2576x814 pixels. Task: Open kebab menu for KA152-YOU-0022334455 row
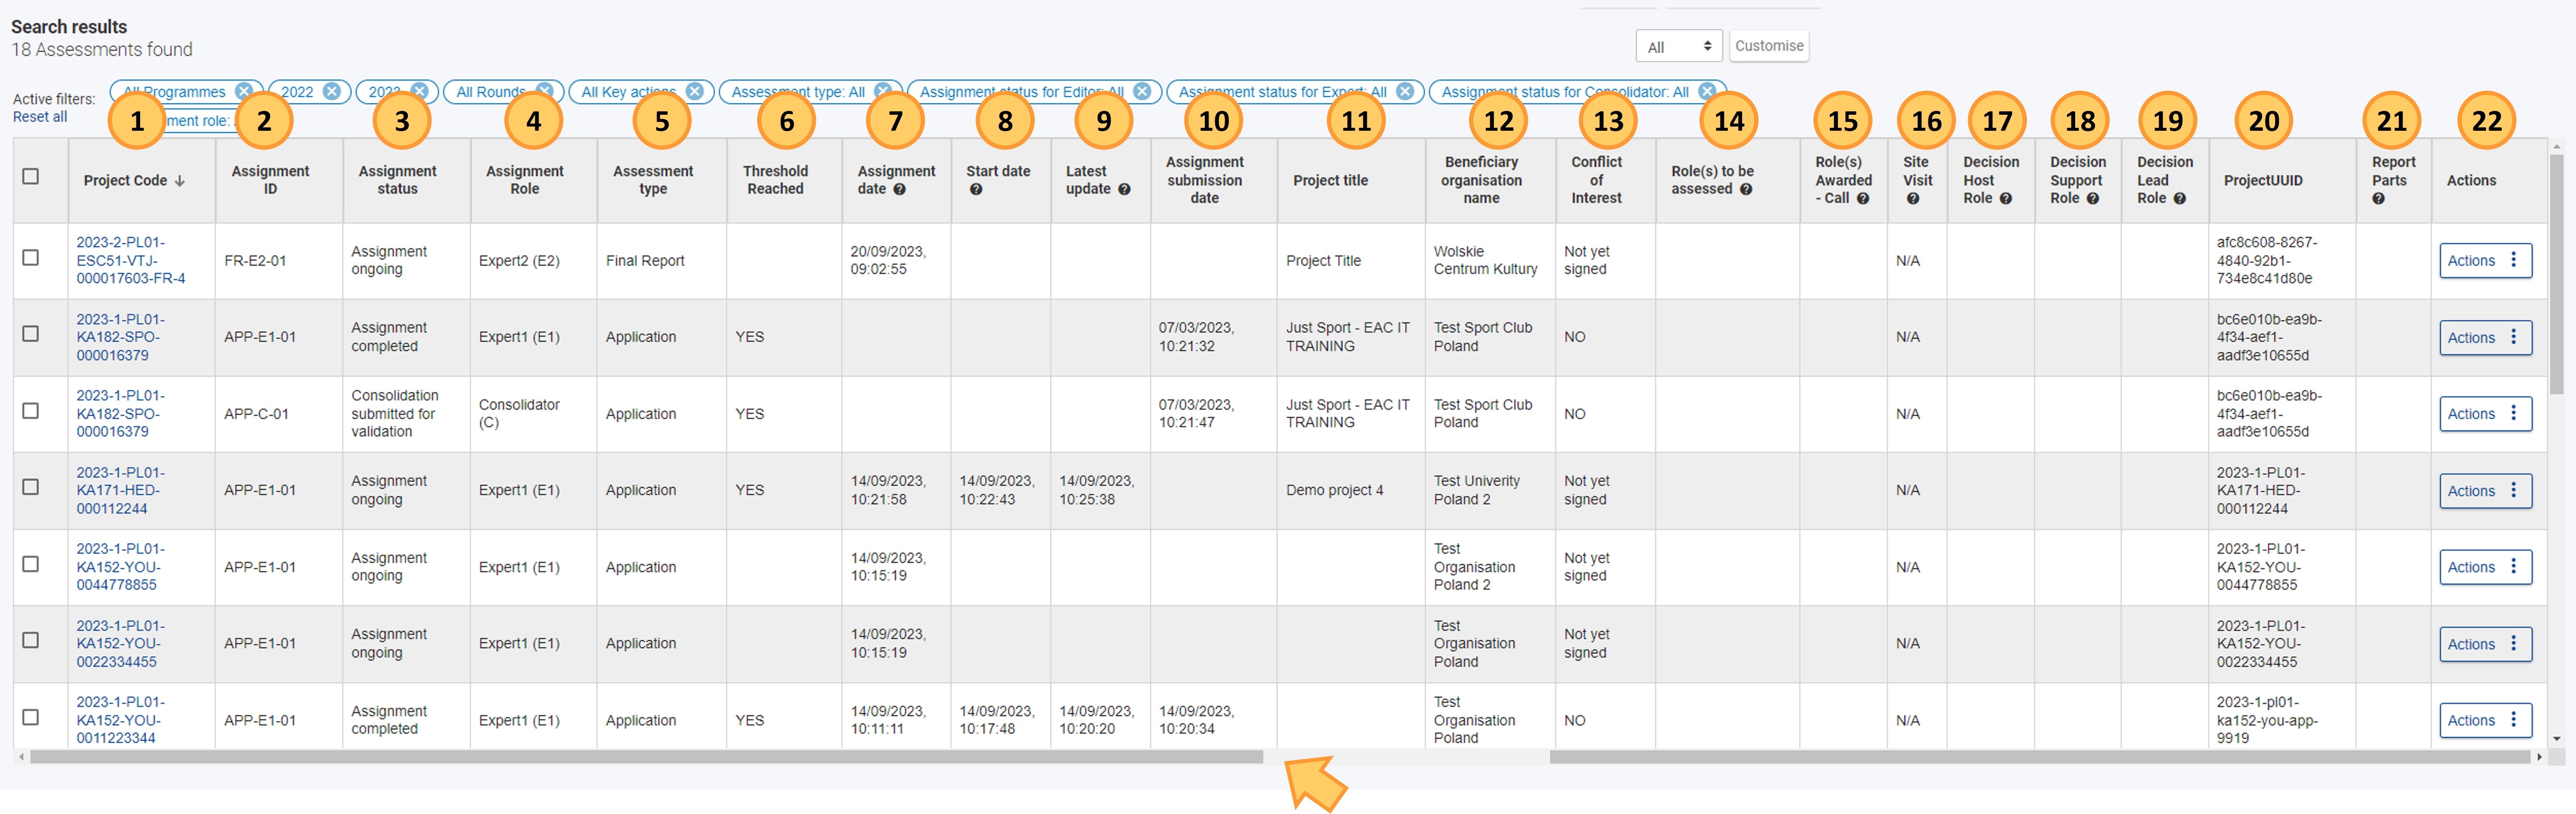point(2513,643)
